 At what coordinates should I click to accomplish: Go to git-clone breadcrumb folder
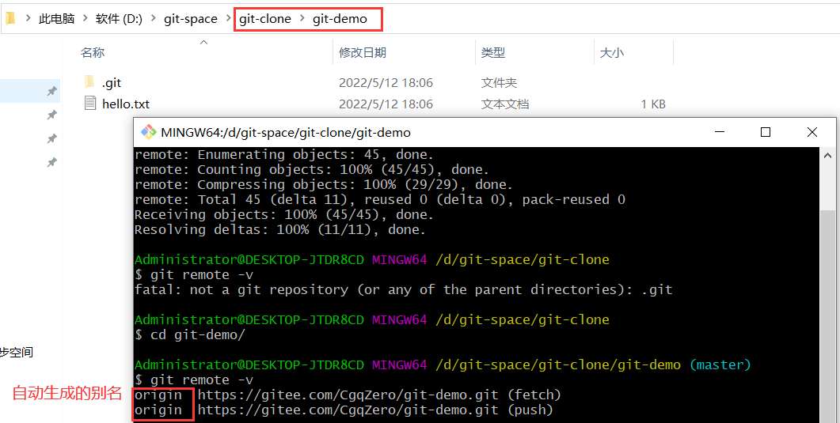pos(265,19)
